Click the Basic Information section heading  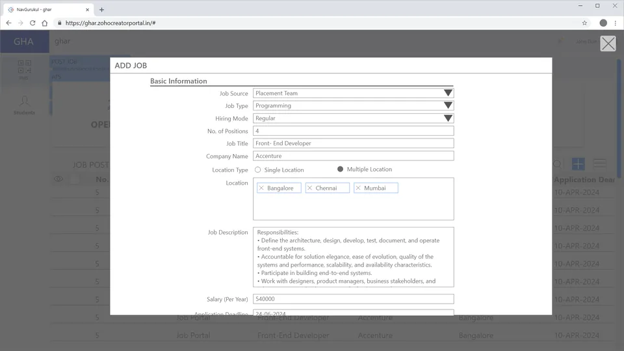click(179, 81)
